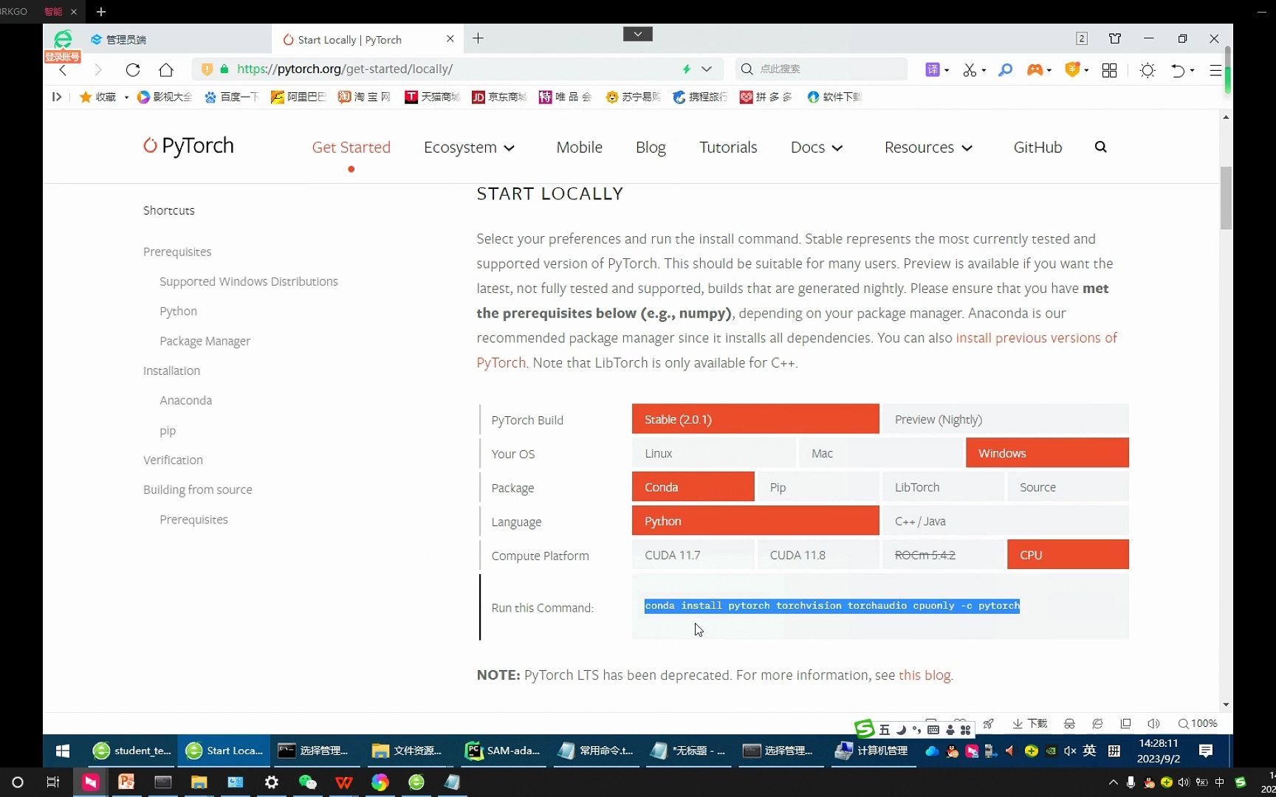
Task: Select LibTorch package option
Action: [x=943, y=487]
